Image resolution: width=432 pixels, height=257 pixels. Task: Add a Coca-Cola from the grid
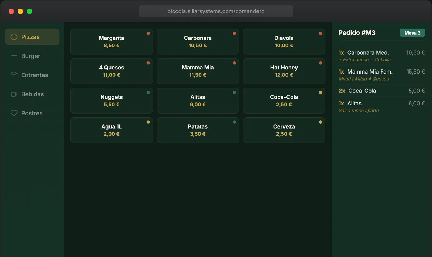pos(284,101)
